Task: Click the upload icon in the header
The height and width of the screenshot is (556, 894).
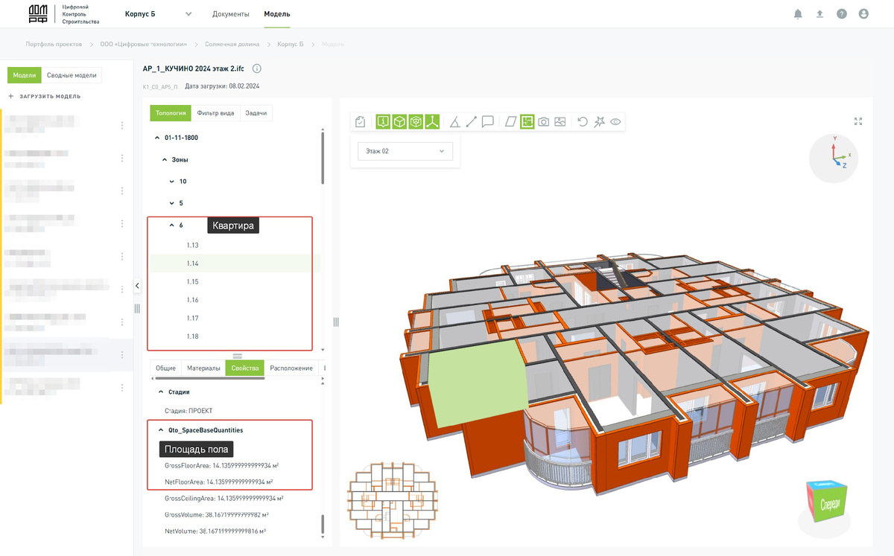Action: tap(819, 14)
